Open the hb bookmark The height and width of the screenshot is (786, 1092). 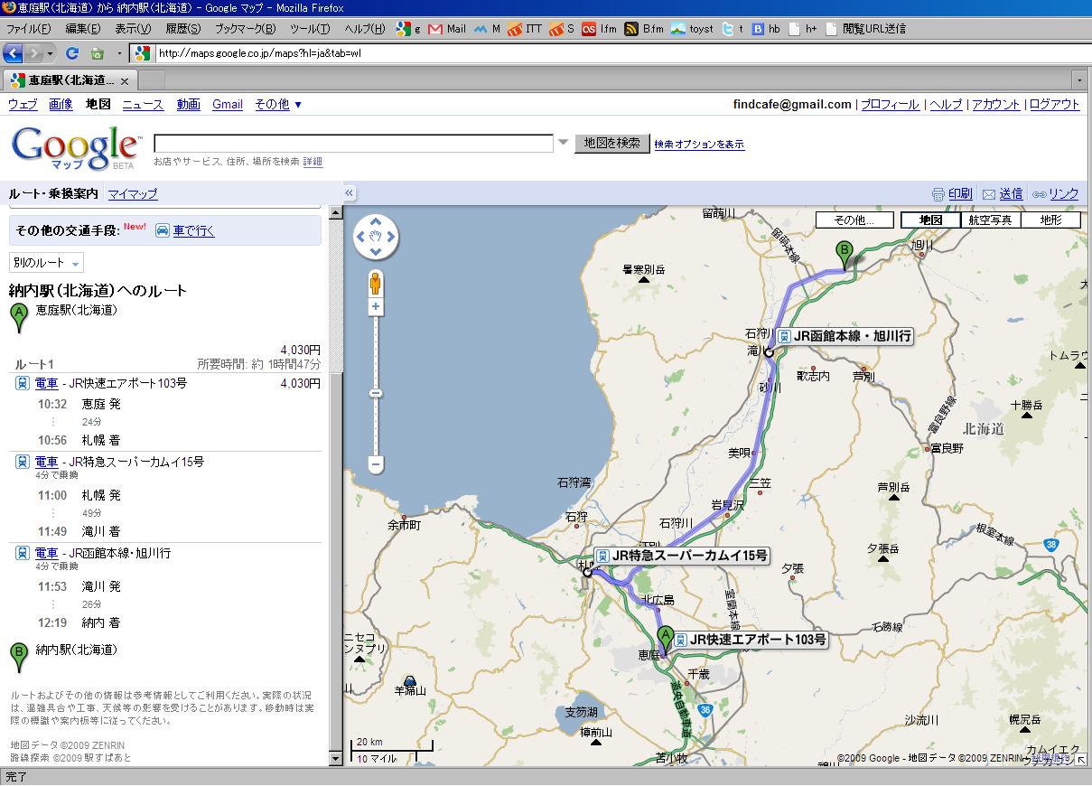point(766,29)
